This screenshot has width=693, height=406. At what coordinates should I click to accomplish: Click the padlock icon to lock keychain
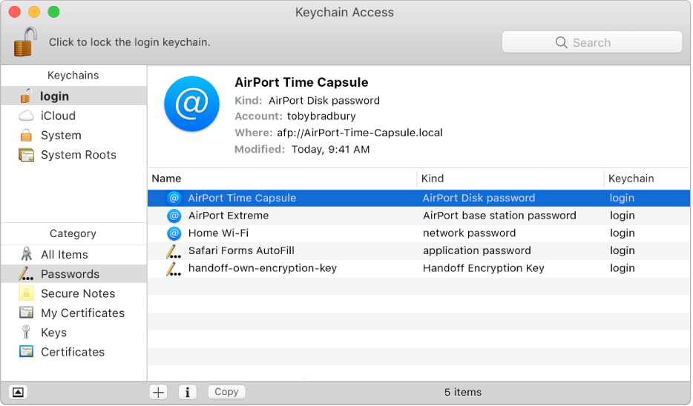[x=24, y=41]
